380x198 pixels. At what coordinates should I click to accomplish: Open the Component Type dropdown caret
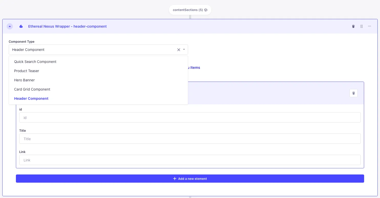[184, 50]
